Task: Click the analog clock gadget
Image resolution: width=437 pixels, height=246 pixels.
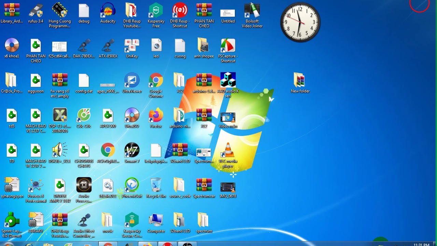Action: [x=300, y=23]
